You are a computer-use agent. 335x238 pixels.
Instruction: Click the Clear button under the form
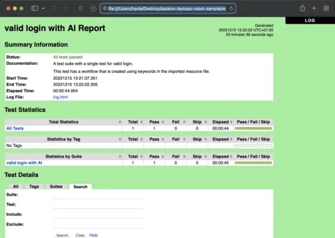pyautogui.click(x=80, y=236)
